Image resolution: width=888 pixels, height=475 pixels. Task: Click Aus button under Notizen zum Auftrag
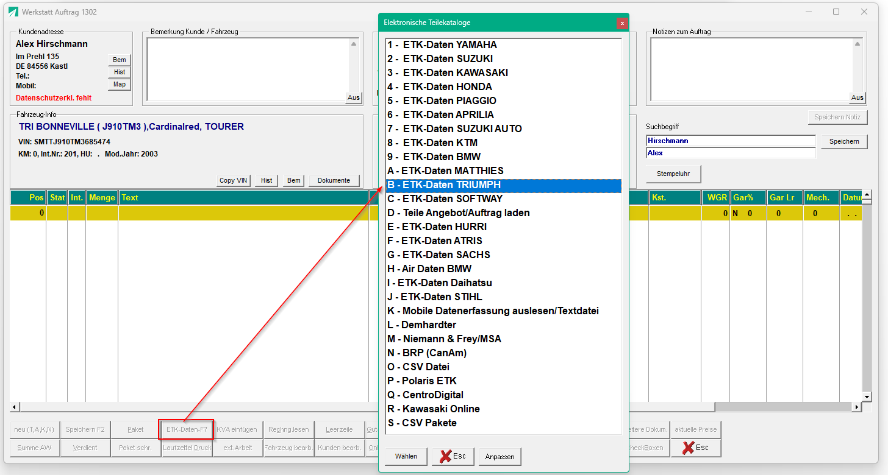coord(858,97)
